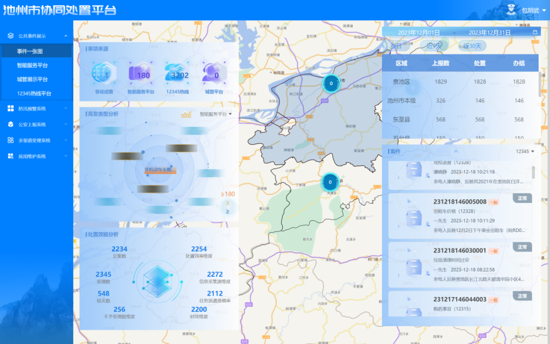The height and width of the screenshot is (344, 550).
Task: Select the 近30天 time range option
Action: pos(472,46)
